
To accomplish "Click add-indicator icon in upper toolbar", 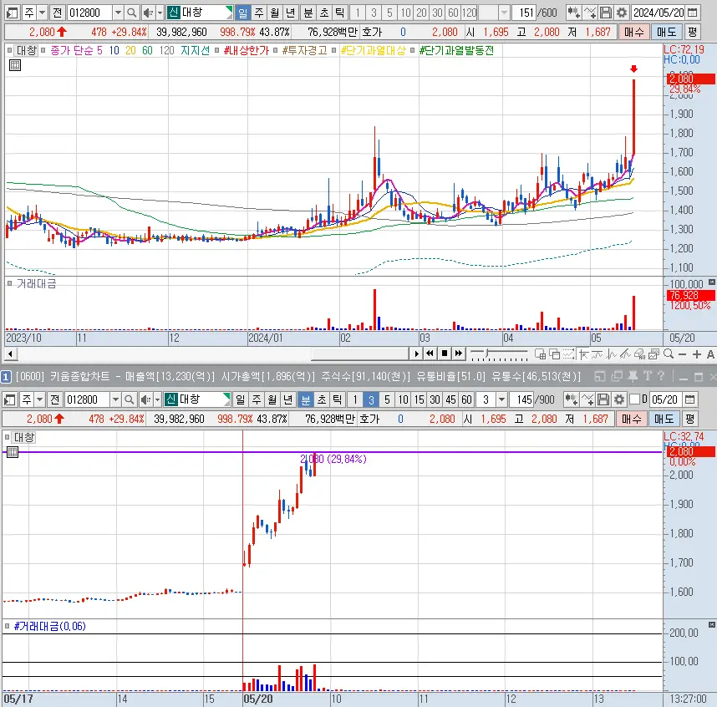I will tap(590, 13).
